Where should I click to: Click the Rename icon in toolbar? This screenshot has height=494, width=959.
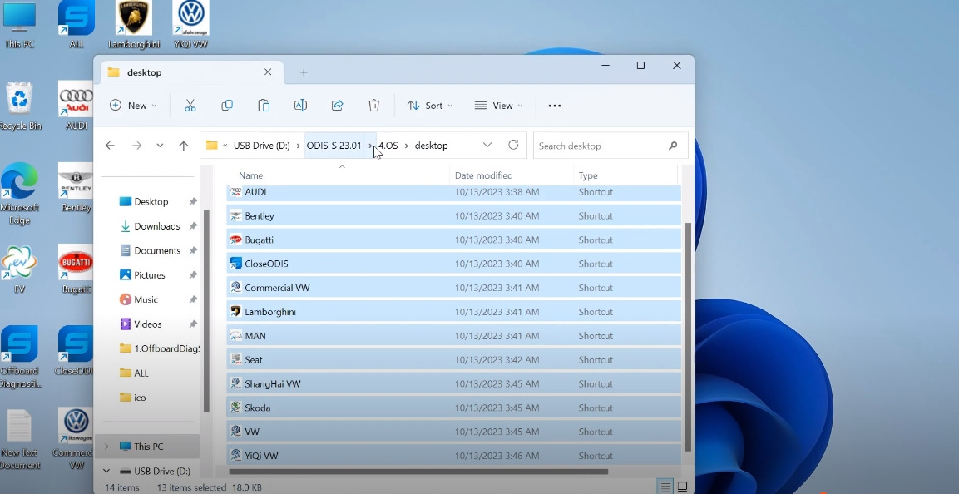point(300,106)
